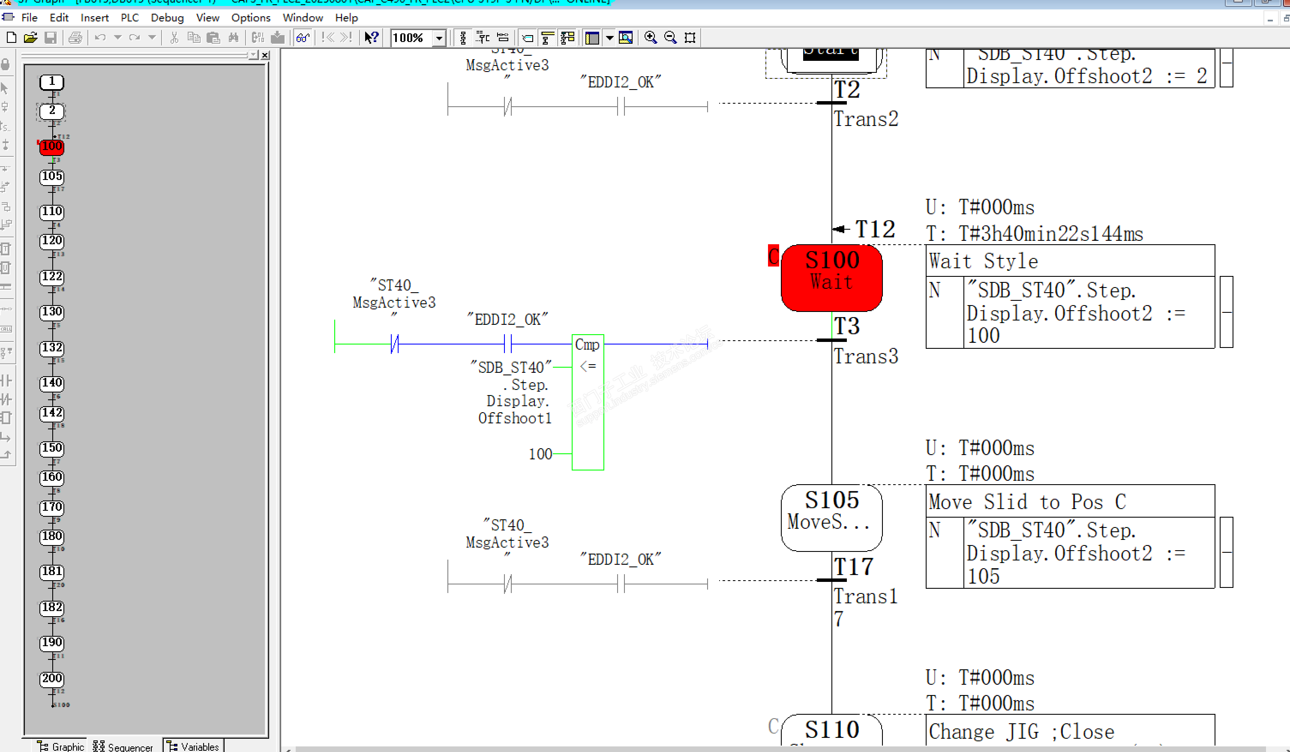Screen dimensions: 1290x752
Task: Open the 100% zoom level dropdown
Action: [x=439, y=38]
